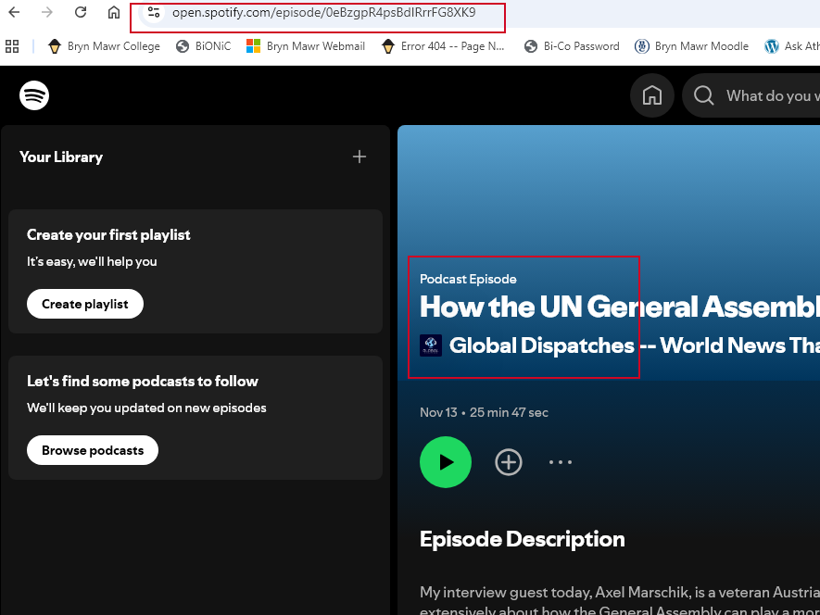820x615 pixels.
Task: Open the browser home page icon
Action: pyautogui.click(x=113, y=12)
